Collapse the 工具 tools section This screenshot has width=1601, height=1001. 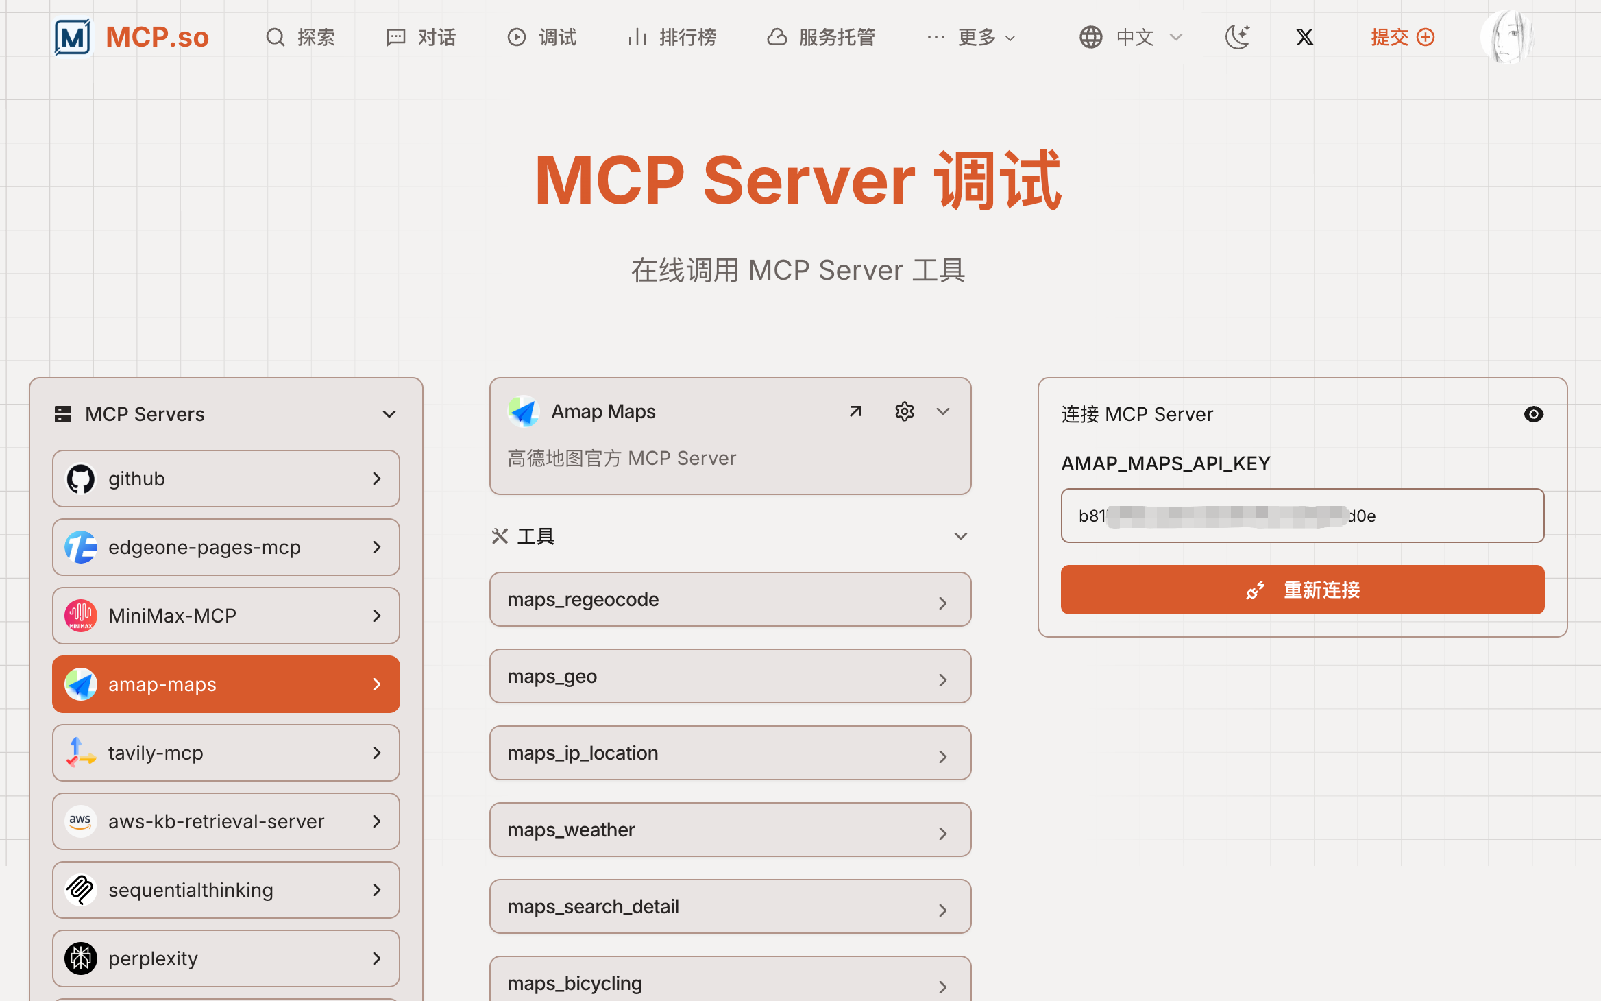(960, 536)
